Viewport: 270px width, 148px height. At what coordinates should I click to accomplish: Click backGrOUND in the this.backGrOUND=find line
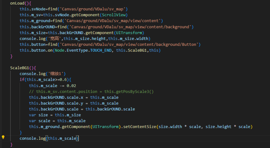point(43,27)
